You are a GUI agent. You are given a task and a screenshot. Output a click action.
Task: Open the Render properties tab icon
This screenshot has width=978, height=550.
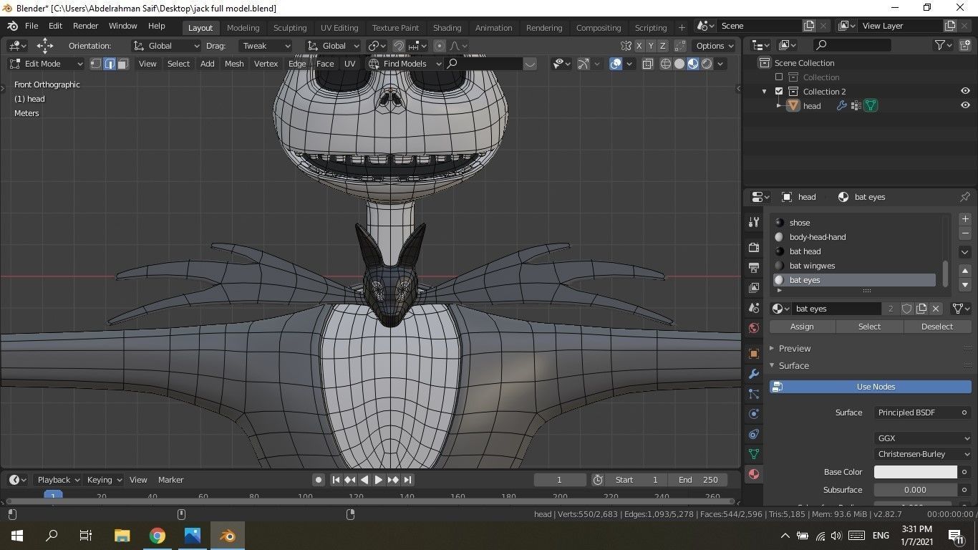pos(753,247)
